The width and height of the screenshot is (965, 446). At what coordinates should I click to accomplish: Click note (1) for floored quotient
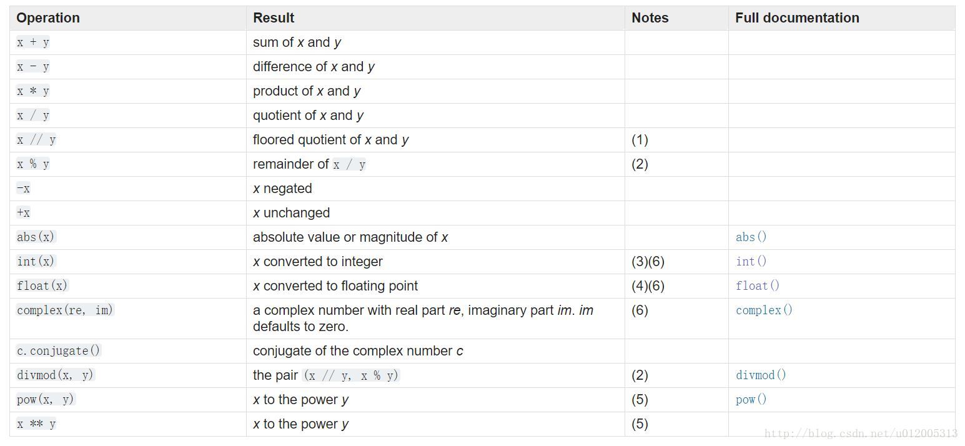point(640,140)
